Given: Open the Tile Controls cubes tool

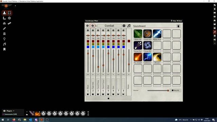Looking at the screenshot, I should (x=4, y=23).
